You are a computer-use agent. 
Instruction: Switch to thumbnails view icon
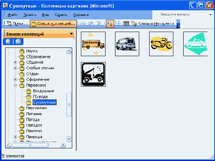point(110,24)
